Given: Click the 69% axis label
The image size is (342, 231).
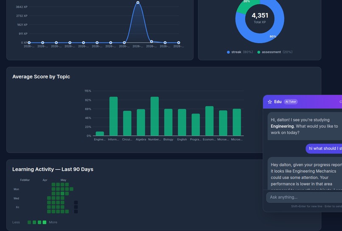Looking at the screenshot, I should click(x=88, y=109).
